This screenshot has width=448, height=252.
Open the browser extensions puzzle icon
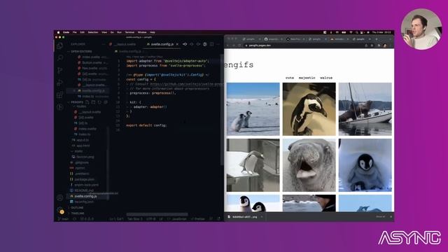379,45
